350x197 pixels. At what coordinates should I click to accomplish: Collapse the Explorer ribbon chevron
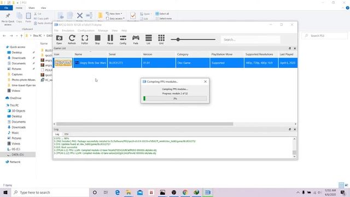(343, 8)
